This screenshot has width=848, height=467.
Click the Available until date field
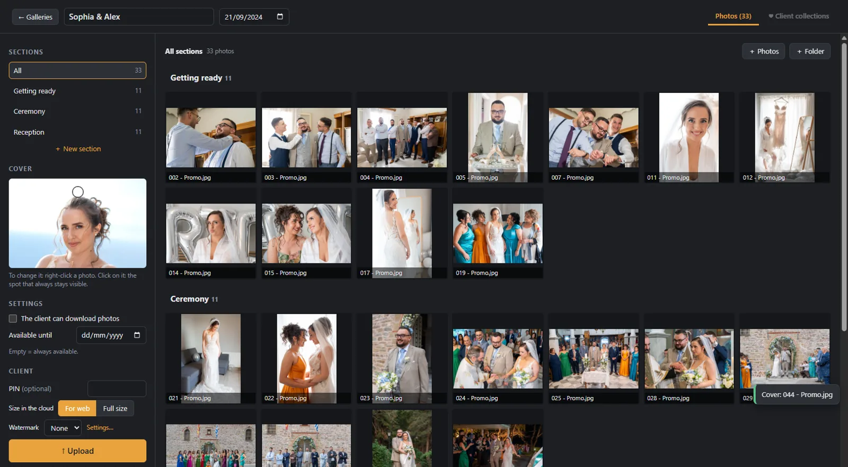pos(111,335)
